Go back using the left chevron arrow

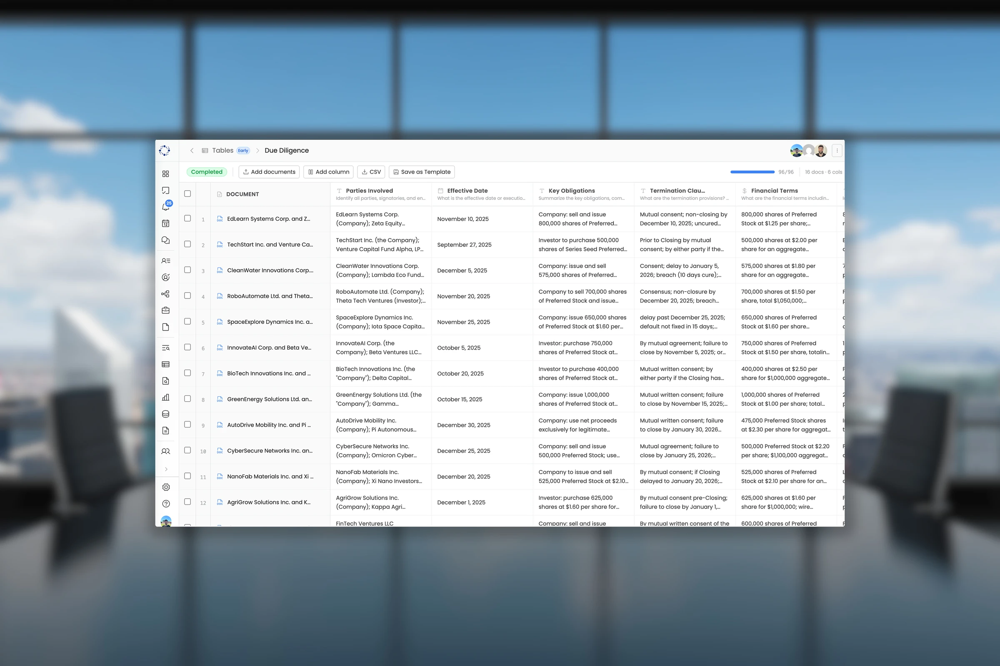point(192,151)
